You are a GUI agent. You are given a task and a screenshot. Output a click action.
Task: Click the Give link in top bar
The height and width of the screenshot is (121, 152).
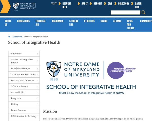110,4
